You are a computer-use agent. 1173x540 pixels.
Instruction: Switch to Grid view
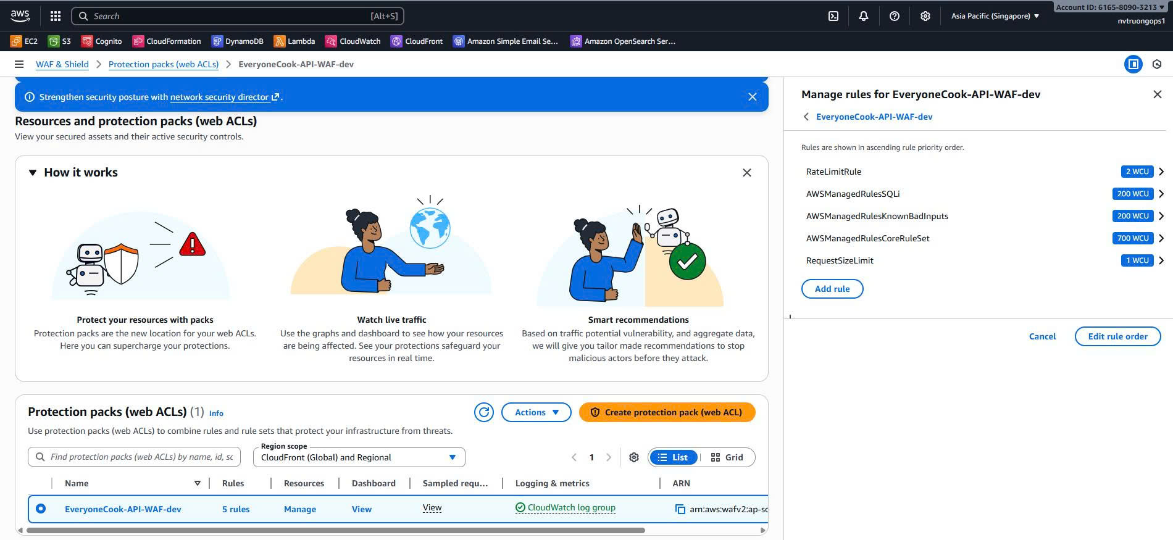727,457
